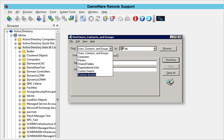Click the add computer icon with plus
Viewport: 224px width, 140px height.
coord(51,19)
